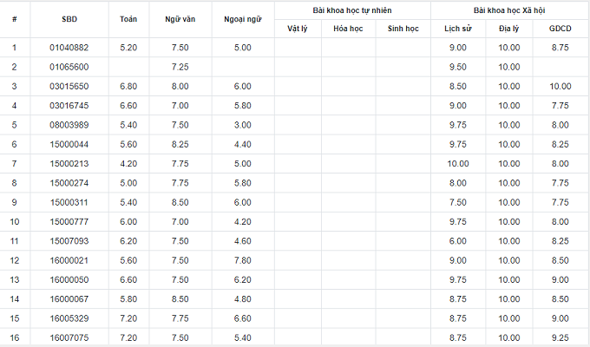Screen dimensions: 590x347
Task: Select the SBD cell 16007075
Action: [69, 337]
